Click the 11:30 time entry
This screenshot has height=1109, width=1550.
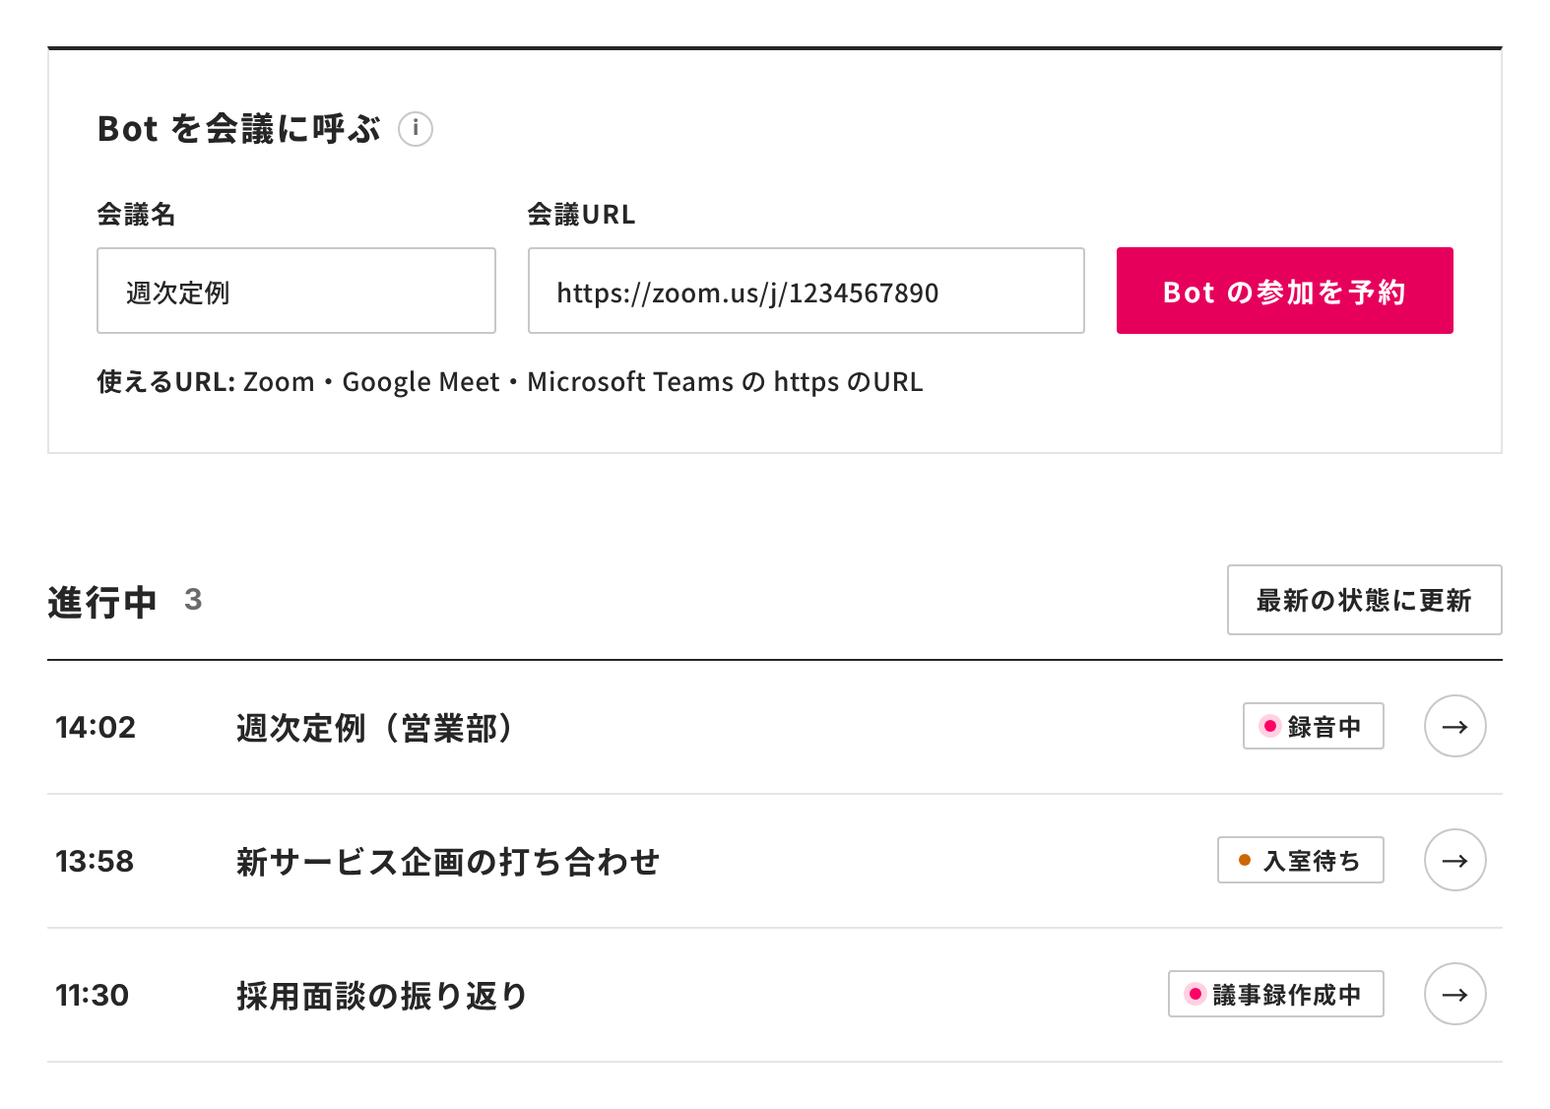click(x=92, y=995)
